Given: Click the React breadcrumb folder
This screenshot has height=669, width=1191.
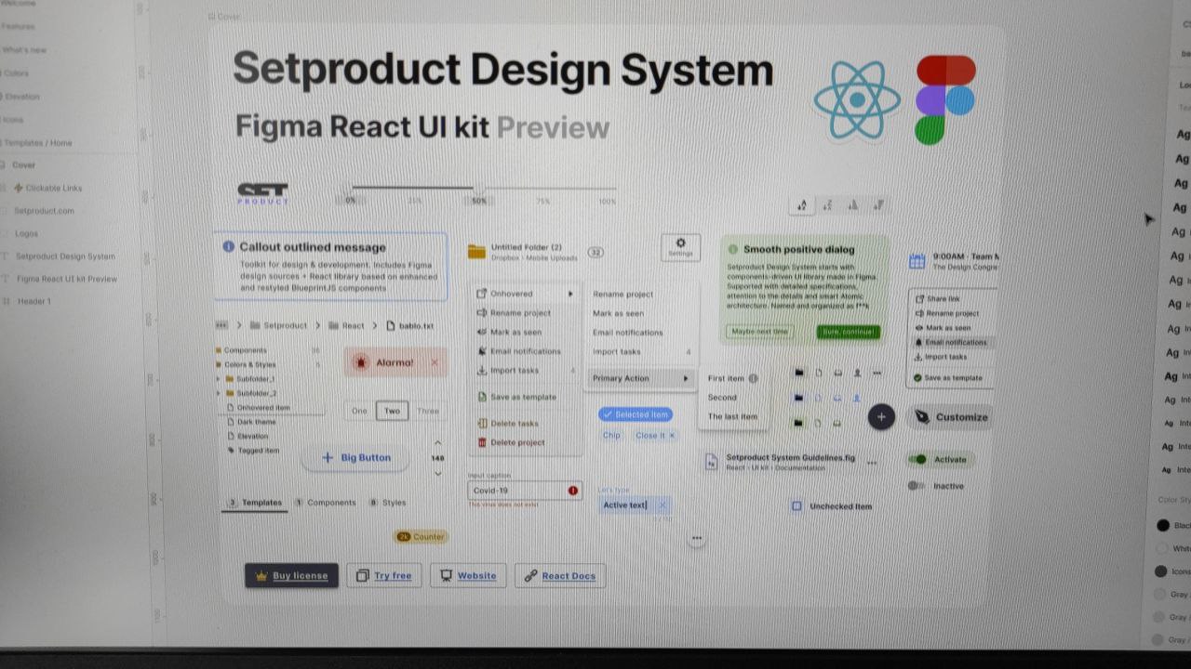Looking at the screenshot, I should pyautogui.click(x=346, y=326).
